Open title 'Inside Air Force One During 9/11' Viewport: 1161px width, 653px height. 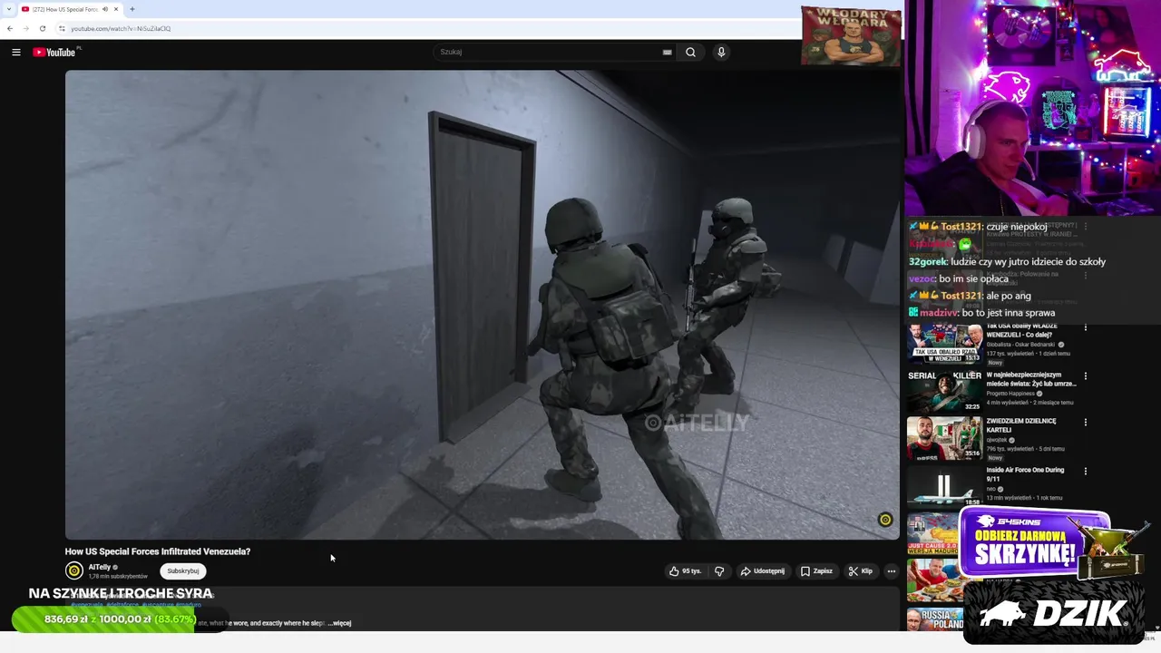(1025, 474)
